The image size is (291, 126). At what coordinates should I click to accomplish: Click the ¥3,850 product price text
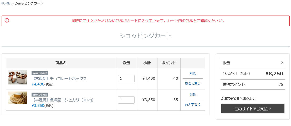(38, 106)
